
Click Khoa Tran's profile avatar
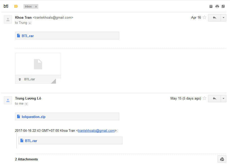(8, 19)
